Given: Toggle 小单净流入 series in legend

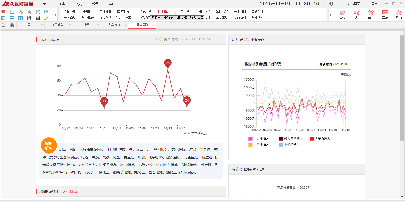Looking at the screenshot, I should [x=289, y=145].
